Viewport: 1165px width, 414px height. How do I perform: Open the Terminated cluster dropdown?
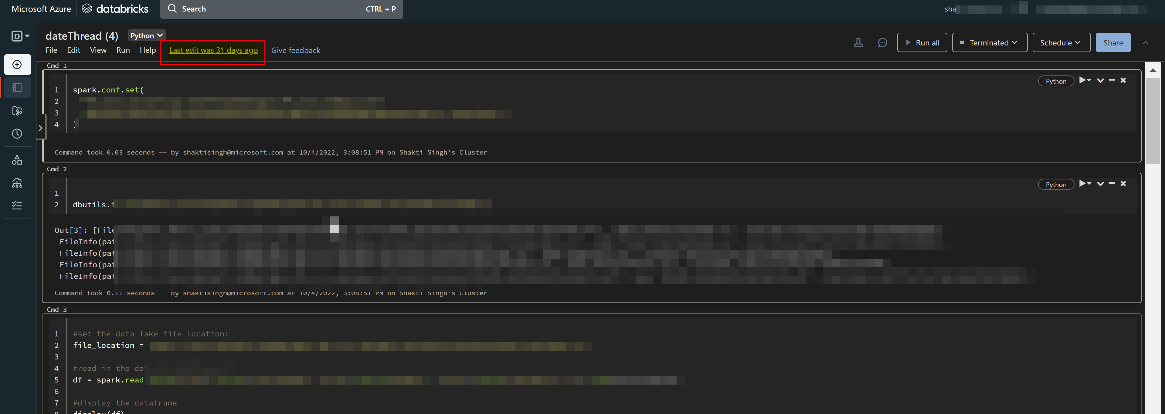[990, 42]
